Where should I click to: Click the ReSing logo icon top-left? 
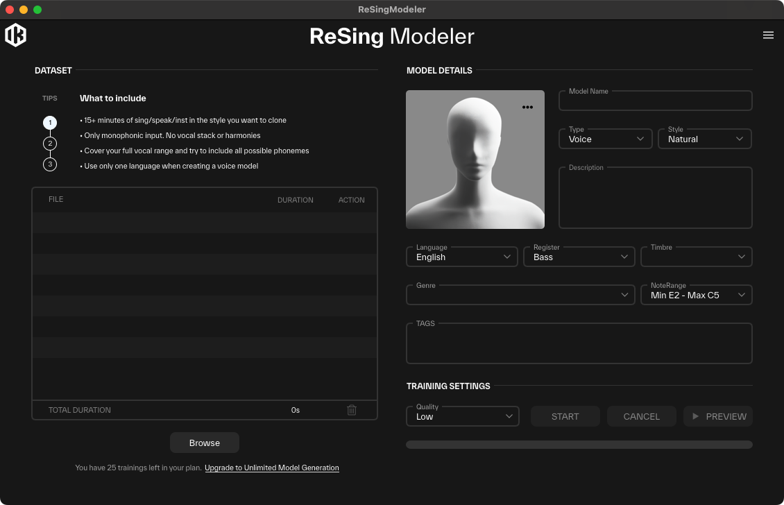[x=15, y=35]
